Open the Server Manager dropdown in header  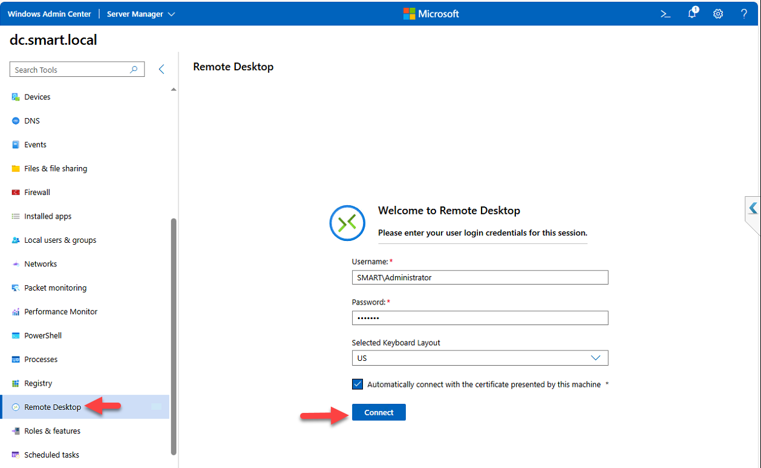click(x=141, y=14)
